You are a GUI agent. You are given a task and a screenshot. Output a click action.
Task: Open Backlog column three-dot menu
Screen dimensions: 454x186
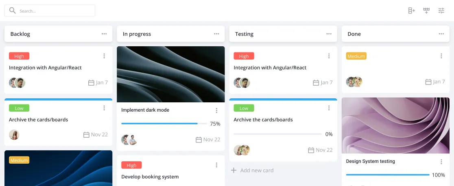point(104,34)
